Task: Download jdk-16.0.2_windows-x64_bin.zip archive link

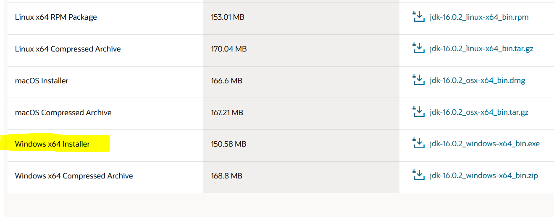Action: 484,176
